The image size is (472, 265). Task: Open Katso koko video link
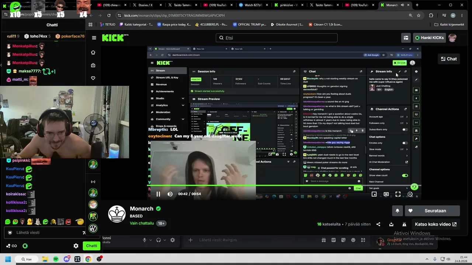tap(435, 224)
